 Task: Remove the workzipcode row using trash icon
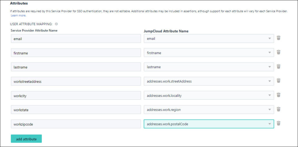pos(278,123)
